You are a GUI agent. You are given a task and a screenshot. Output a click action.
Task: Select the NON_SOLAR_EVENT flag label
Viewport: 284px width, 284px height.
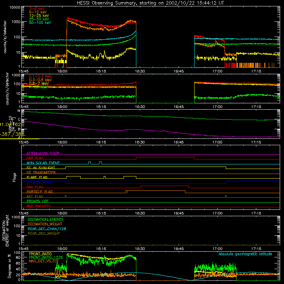43,163
